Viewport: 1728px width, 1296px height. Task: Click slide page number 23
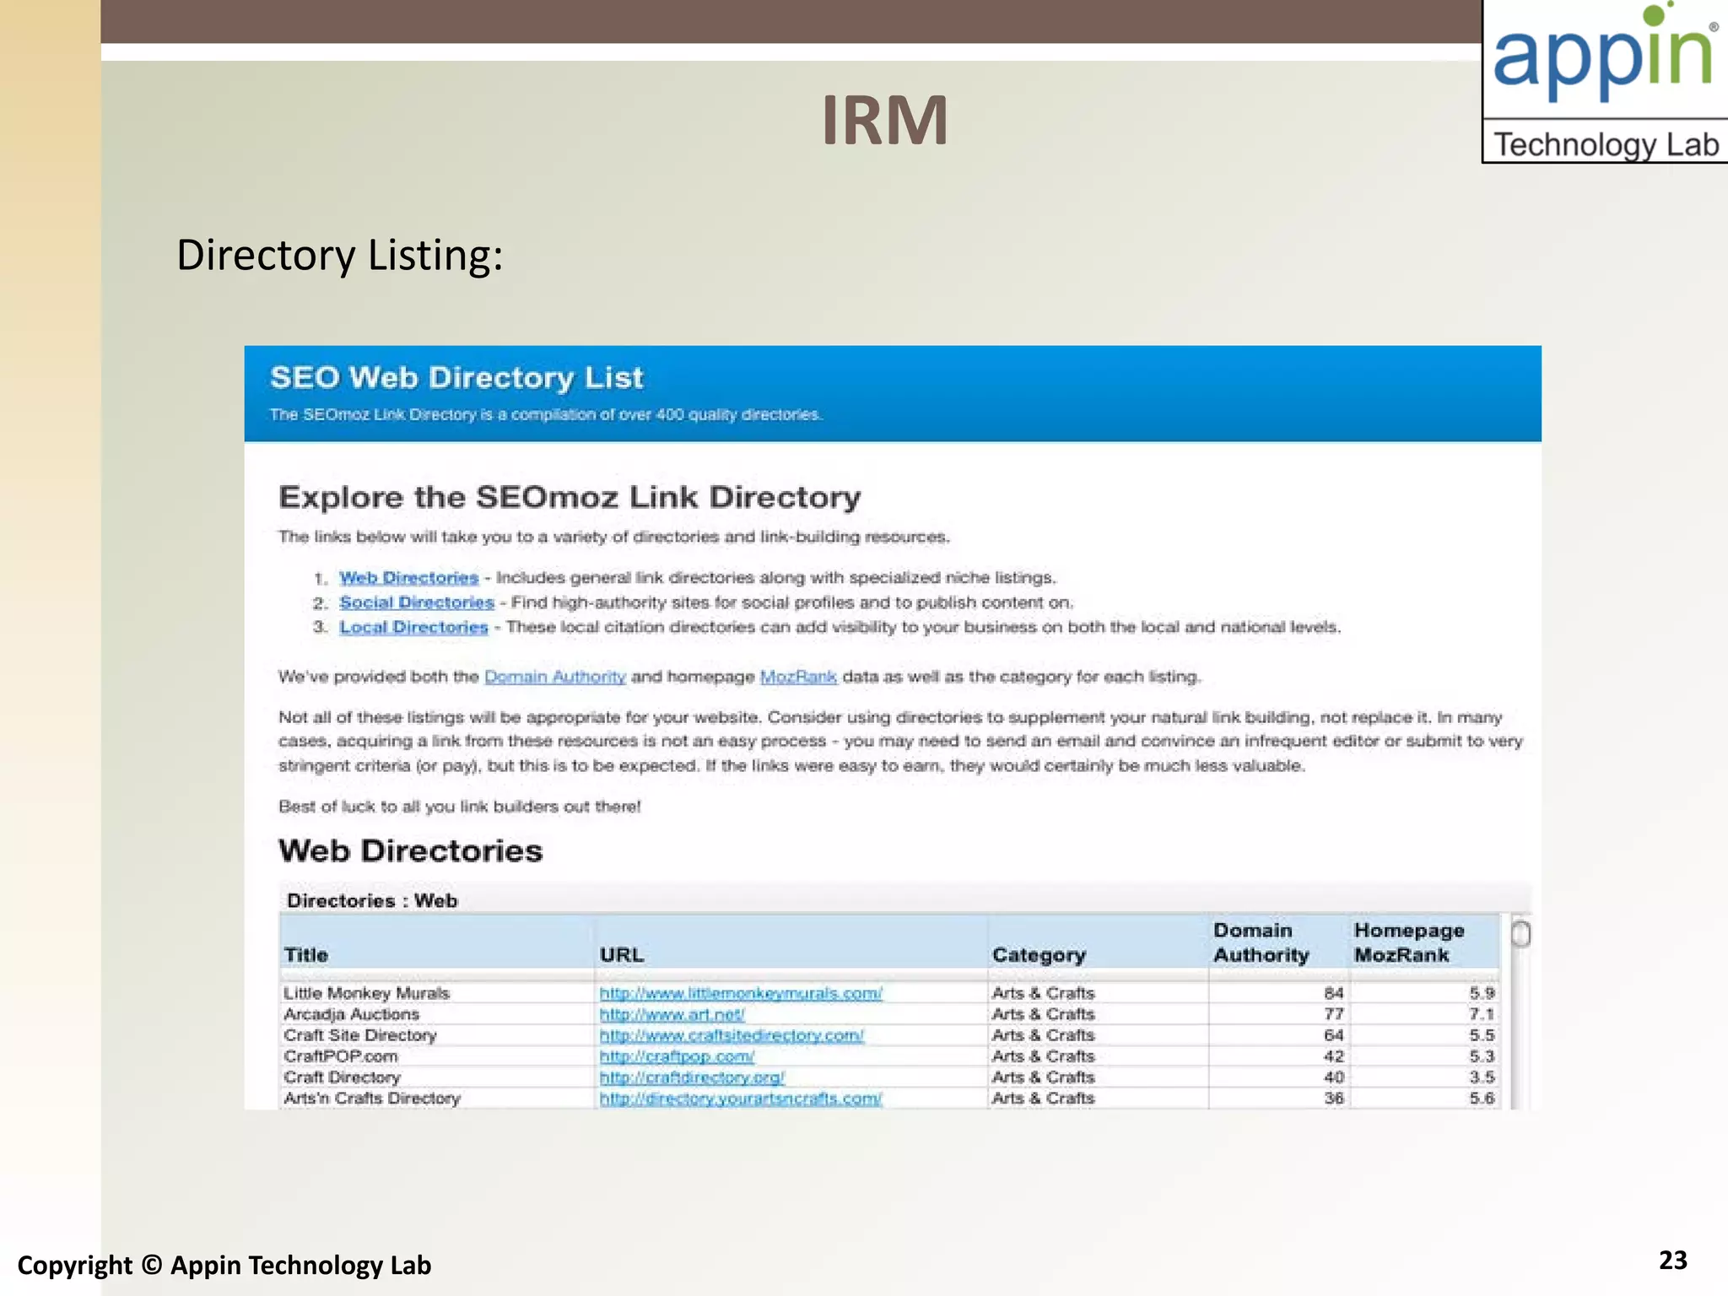click(1673, 1260)
